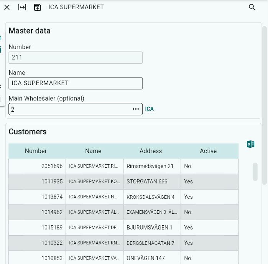Click Active value in row 2051696
The image size is (268, 264).
click(187, 166)
